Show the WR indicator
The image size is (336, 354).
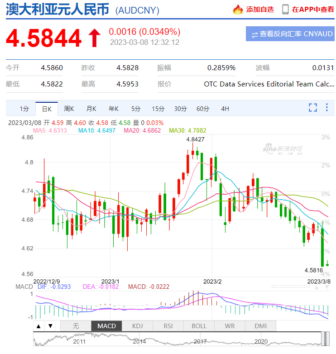coord(230,326)
